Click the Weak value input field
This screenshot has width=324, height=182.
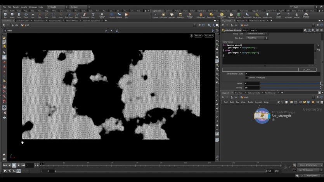coord(252,83)
